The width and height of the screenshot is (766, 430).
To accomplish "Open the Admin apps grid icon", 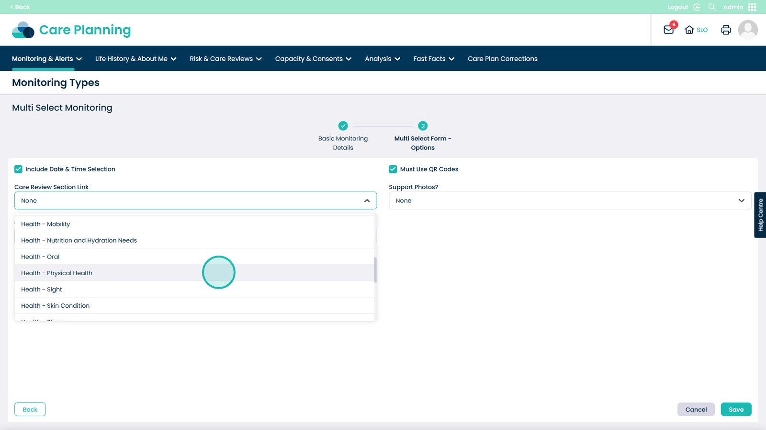I will click(752, 7).
